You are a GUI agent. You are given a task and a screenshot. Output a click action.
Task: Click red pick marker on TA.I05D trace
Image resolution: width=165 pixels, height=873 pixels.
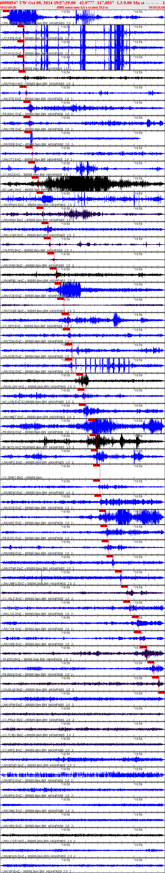click(143, 647)
